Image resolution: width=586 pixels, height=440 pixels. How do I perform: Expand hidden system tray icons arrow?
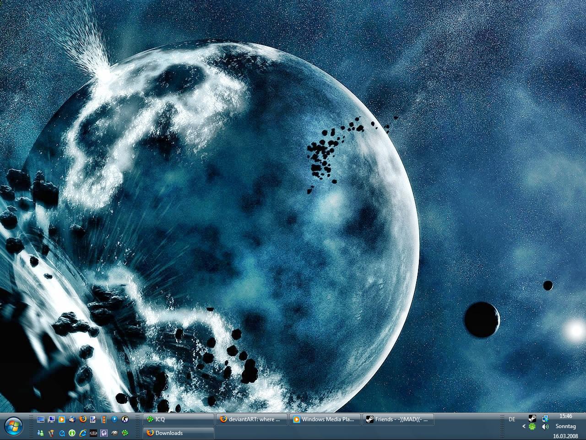click(x=524, y=427)
